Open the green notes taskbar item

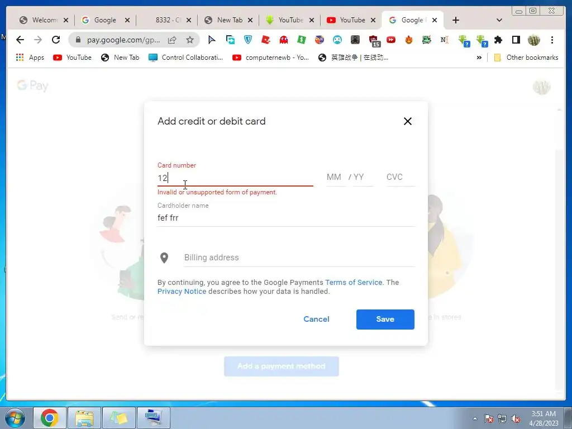(x=120, y=418)
